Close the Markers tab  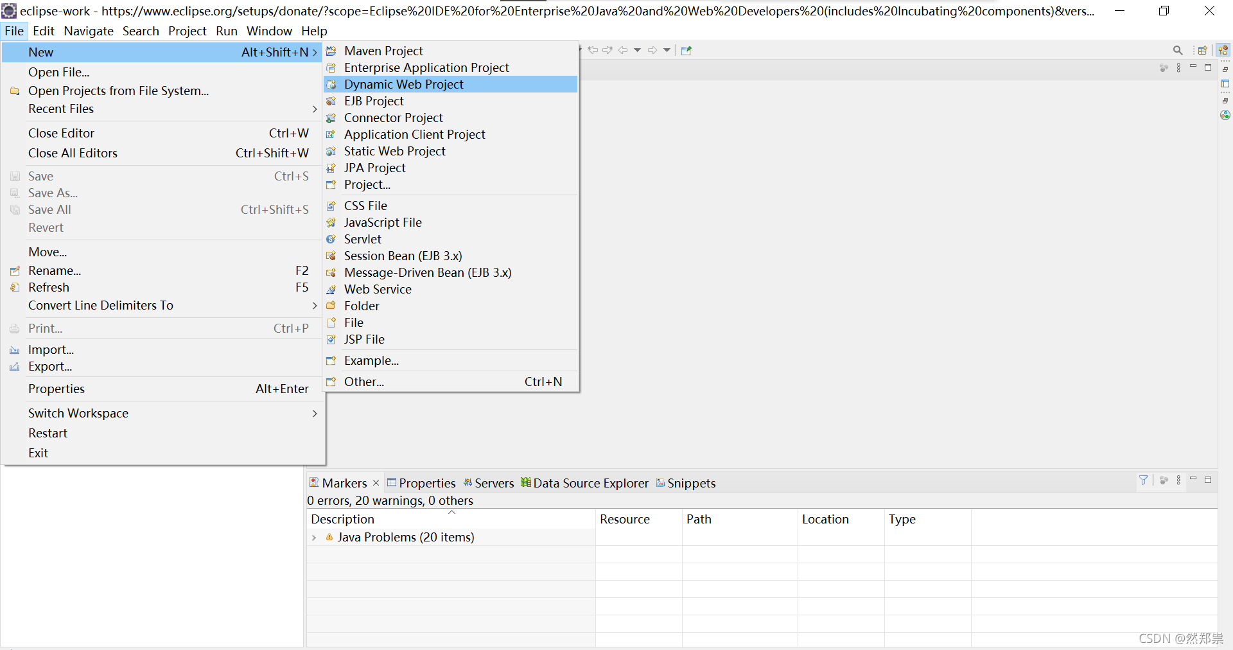(376, 483)
